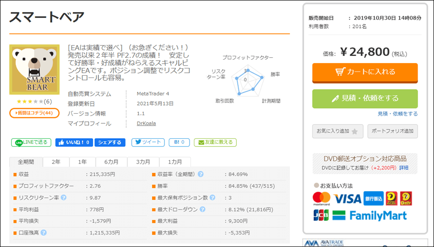
Task: Click the help icon beside 最大保有ポジション数
Action: 212,197
